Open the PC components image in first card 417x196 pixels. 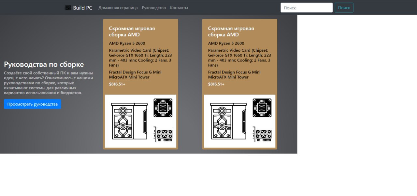140,121
